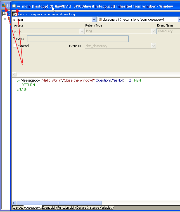Switch to the Function List tab
180x212 pixels.
click(x=66, y=208)
